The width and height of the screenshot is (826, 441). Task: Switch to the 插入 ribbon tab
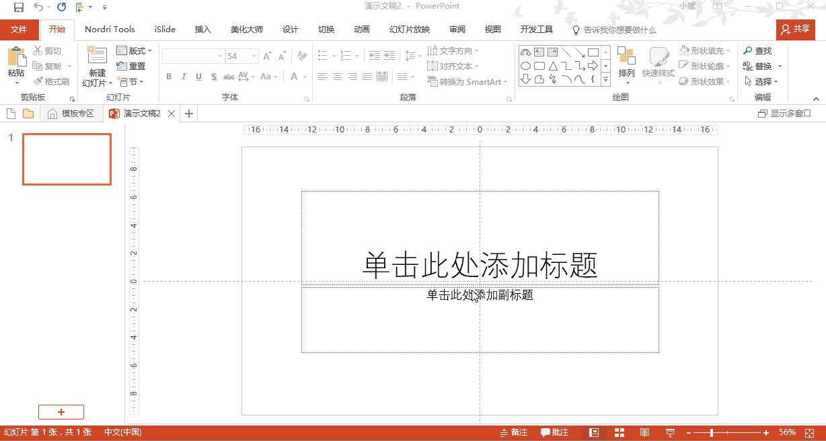pos(202,29)
